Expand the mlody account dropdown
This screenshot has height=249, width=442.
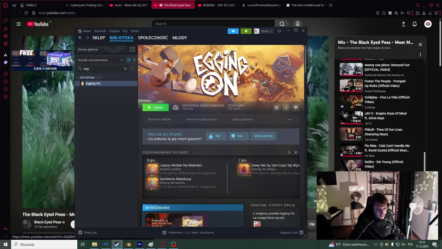(x=263, y=31)
